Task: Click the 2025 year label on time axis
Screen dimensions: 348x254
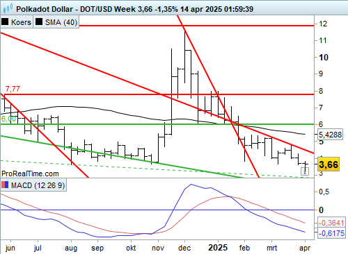Action: pos(218,248)
